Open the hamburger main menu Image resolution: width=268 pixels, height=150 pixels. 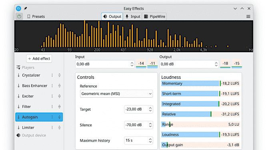click(x=248, y=16)
